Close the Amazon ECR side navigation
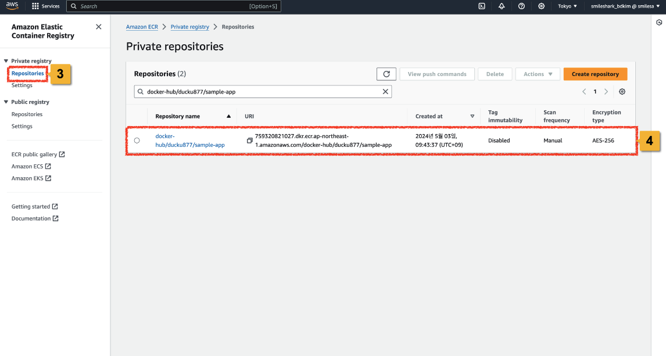 [x=98, y=27]
